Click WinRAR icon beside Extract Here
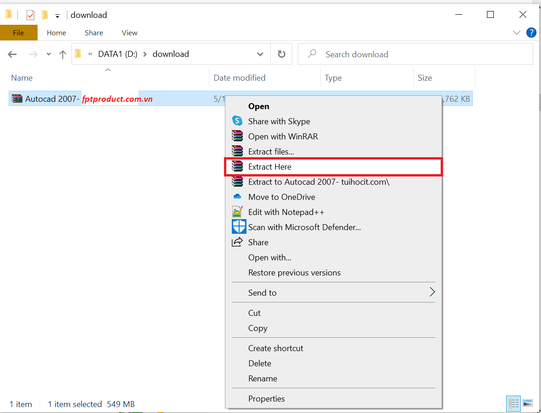The image size is (541, 413). [237, 166]
